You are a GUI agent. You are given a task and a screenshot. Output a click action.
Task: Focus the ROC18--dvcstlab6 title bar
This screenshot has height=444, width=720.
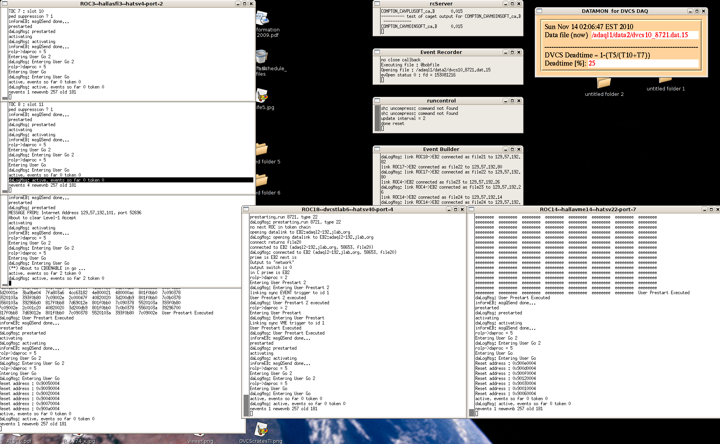347,209
